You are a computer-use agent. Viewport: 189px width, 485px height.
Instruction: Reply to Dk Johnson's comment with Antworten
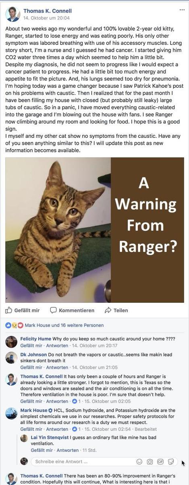point(57,367)
